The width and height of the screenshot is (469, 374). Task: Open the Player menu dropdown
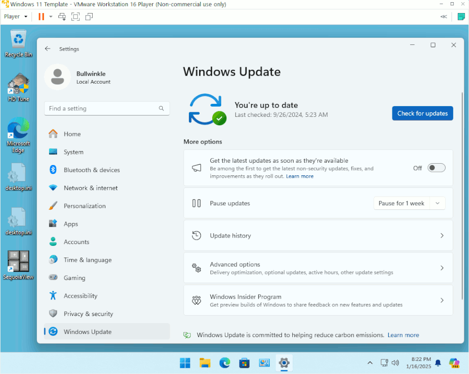(x=15, y=16)
